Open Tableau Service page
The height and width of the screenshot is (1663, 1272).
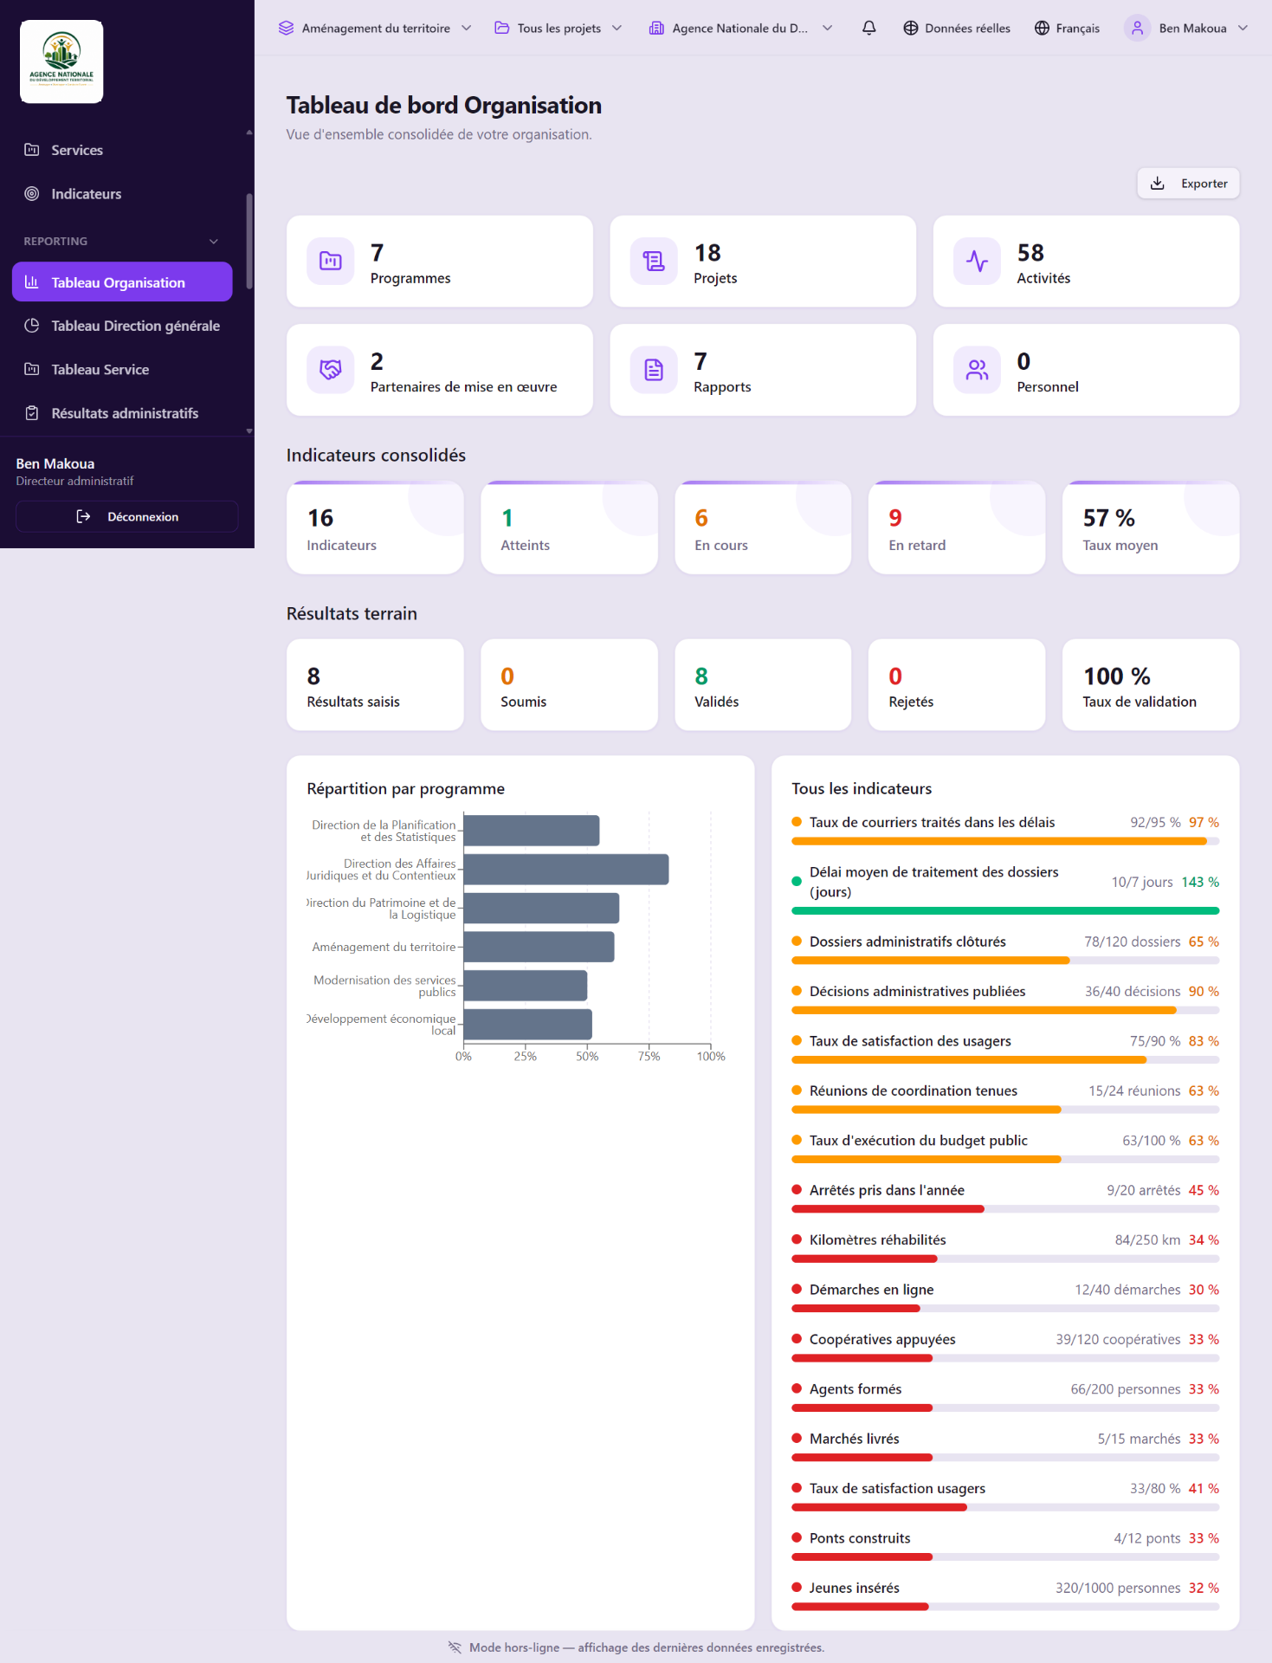122,369
